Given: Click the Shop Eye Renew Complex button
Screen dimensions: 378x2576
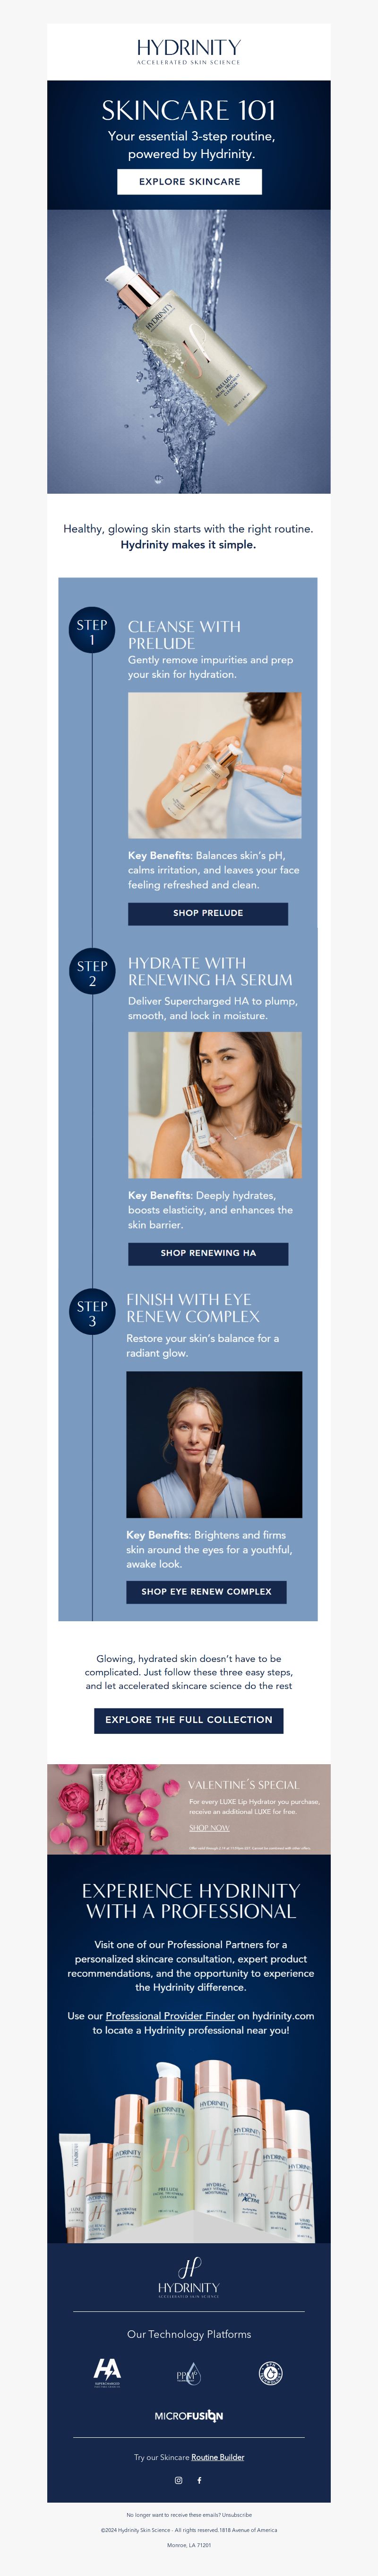Looking at the screenshot, I should click(206, 1591).
